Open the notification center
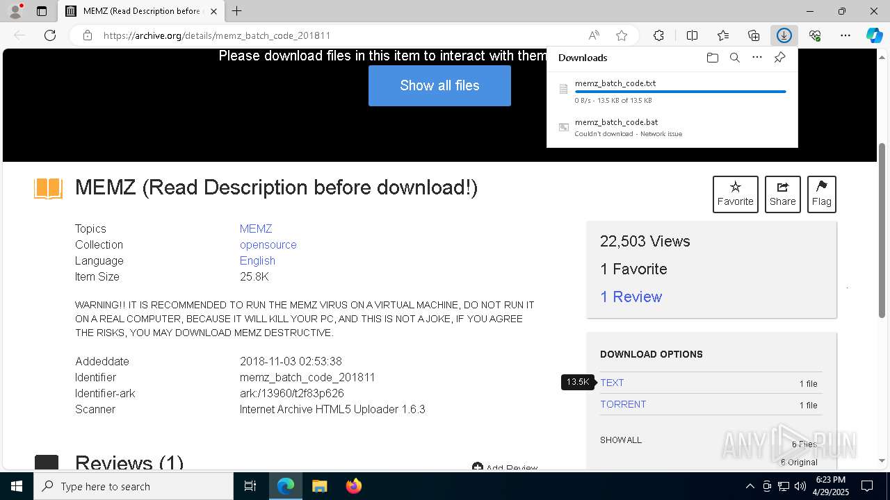This screenshot has height=500, width=890. 867,486
